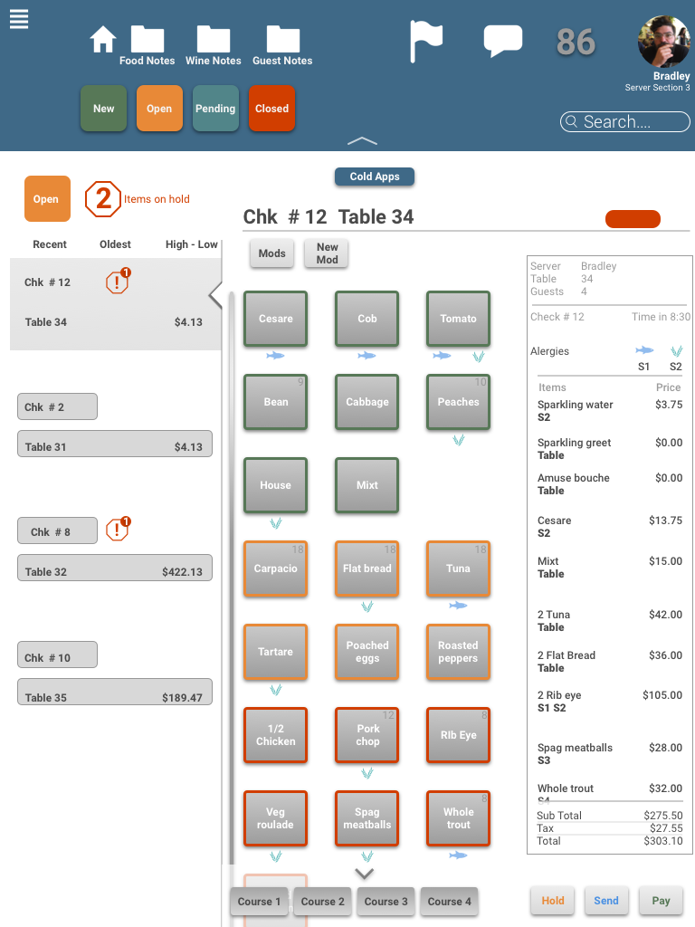Add Poached eggs item
Screen dimensions: 695x927
(367, 652)
